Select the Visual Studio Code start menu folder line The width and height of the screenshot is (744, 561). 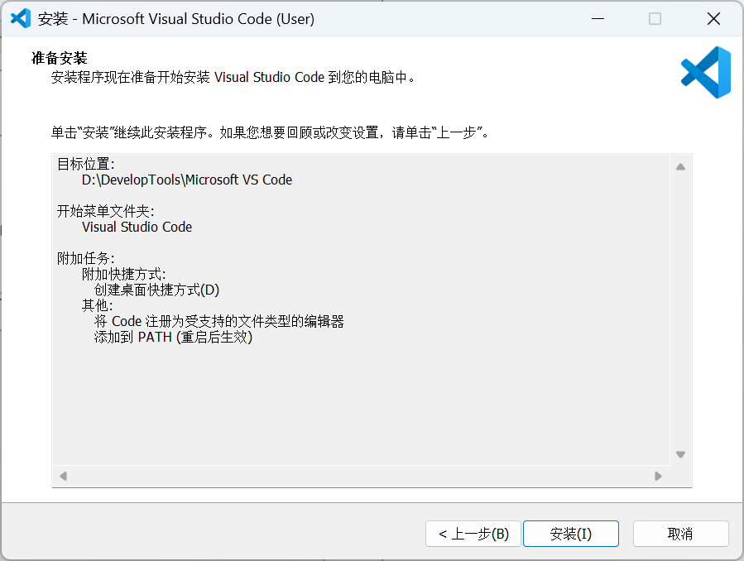[x=137, y=227]
